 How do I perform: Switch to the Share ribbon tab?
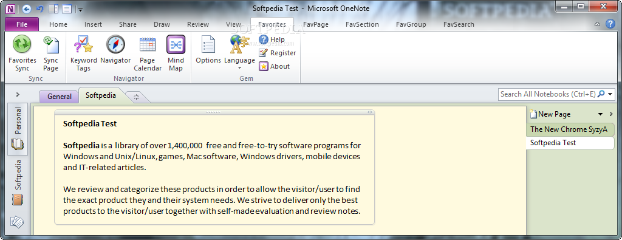(x=128, y=24)
